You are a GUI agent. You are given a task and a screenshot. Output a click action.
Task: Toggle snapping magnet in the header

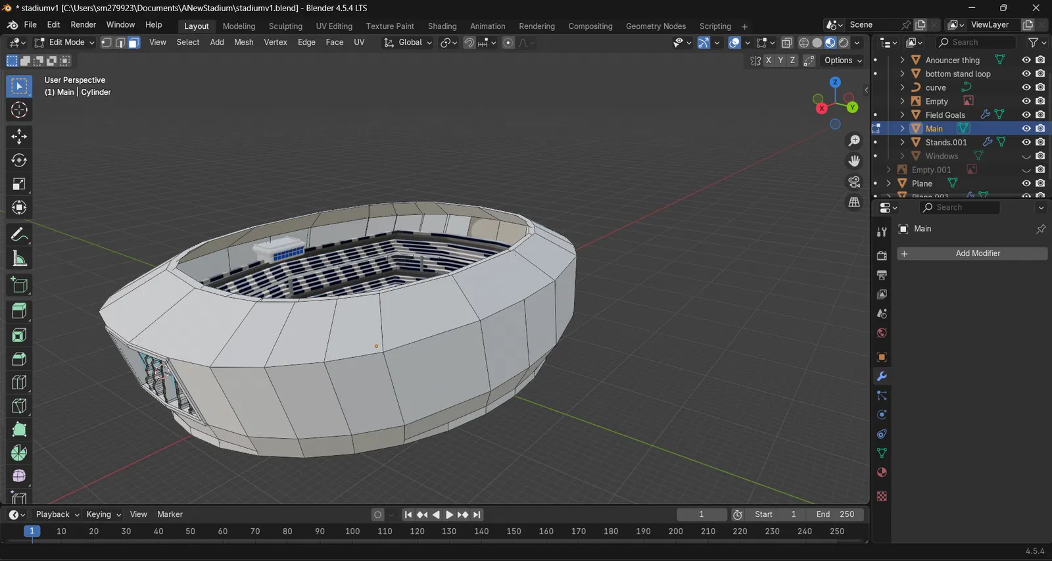coord(469,43)
